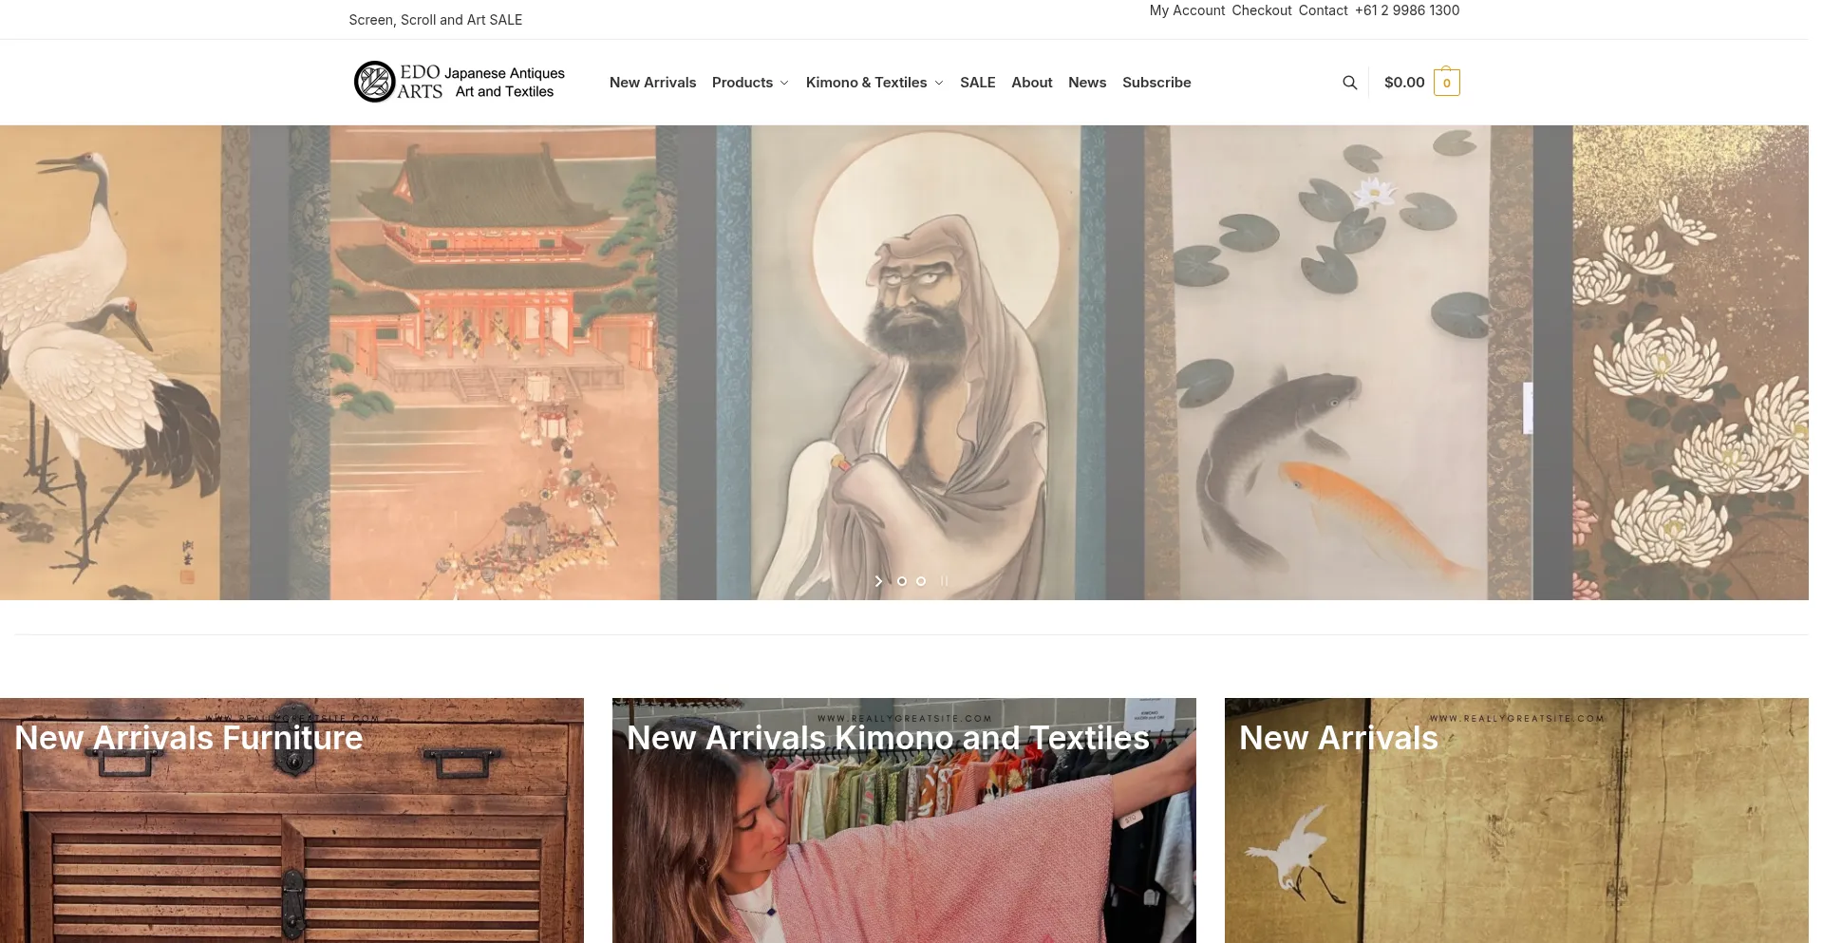Open the About page
This screenshot has width=1823, height=943.
coord(1031,83)
